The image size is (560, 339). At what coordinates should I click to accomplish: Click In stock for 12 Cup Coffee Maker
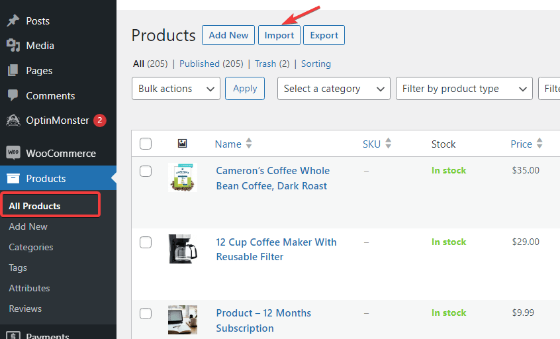coord(449,242)
